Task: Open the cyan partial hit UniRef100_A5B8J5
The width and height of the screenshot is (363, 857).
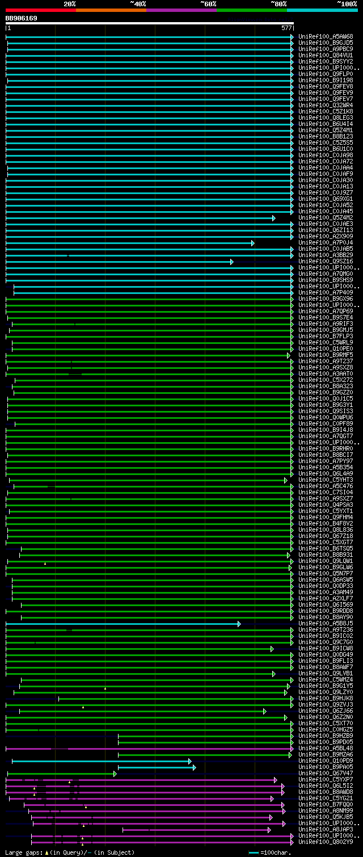Action: [326, 623]
